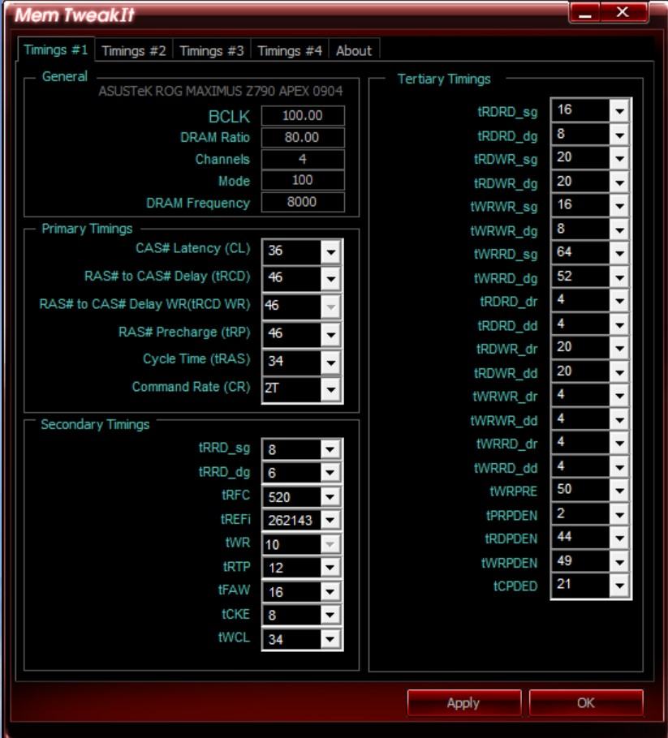668x738 pixels.
Task: Expand the tWRPRE dropdown
Action: [619, 491]
